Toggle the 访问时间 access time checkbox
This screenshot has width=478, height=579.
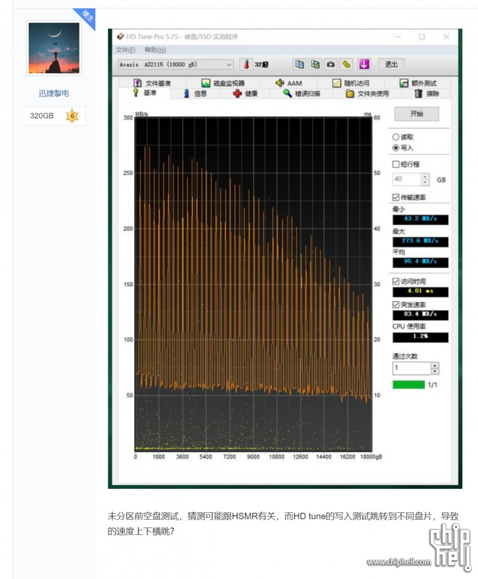(x=396, y=281)
